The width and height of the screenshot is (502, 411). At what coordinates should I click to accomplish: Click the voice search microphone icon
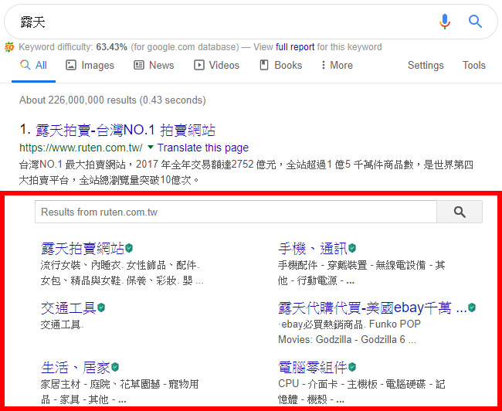[x=444, y=22]
